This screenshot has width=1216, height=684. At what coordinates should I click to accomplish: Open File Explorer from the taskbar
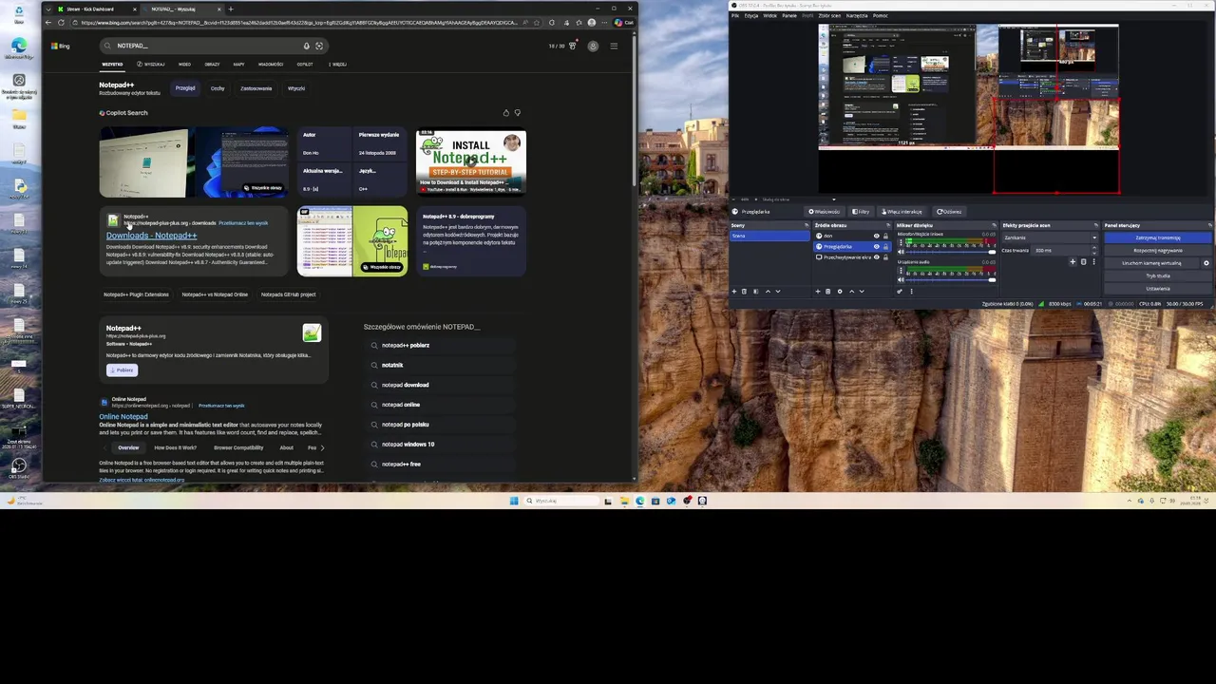[624, 501]
